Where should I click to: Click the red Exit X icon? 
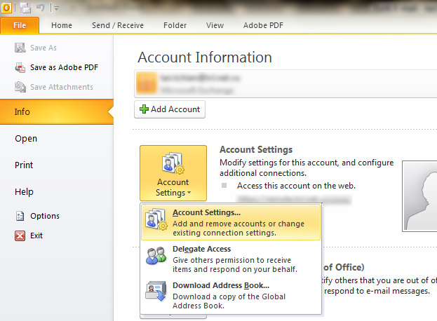click(x=20, y=235)
